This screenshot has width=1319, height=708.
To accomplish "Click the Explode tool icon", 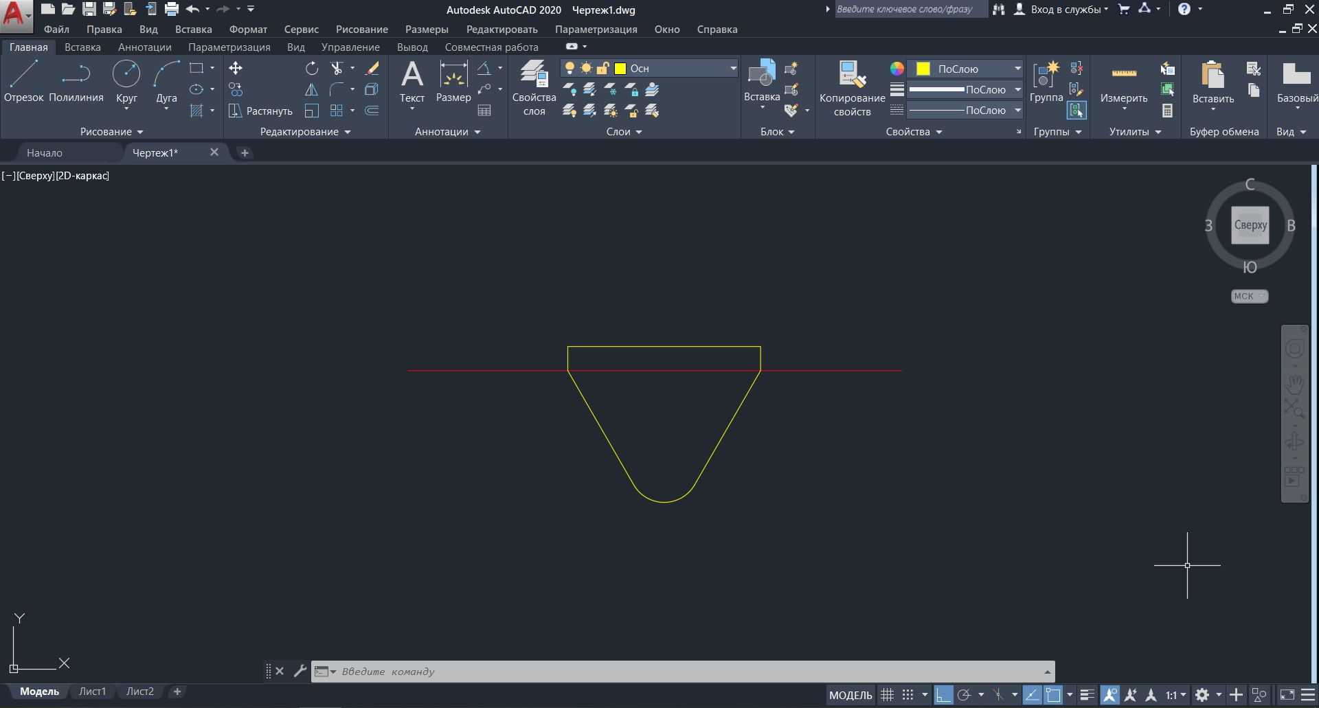I will pyautogui.click(x=372, y=89).
